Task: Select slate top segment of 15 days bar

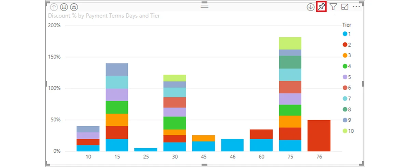Action: [117, 70]
